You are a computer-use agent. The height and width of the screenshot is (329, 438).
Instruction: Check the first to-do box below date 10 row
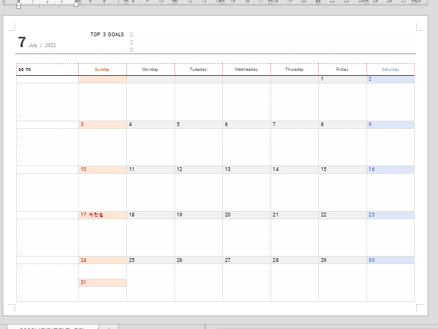click(21, 177)
